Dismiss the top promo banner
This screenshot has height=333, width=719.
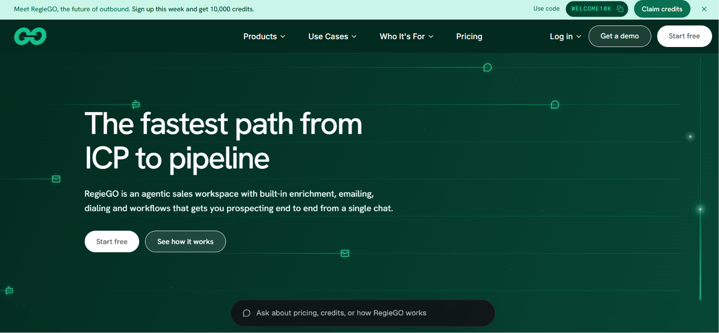[704, 9]
